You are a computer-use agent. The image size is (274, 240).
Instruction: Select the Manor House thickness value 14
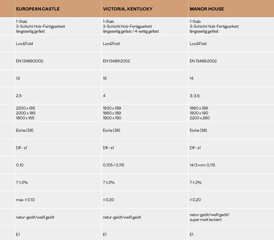click(x=191, y=78)
